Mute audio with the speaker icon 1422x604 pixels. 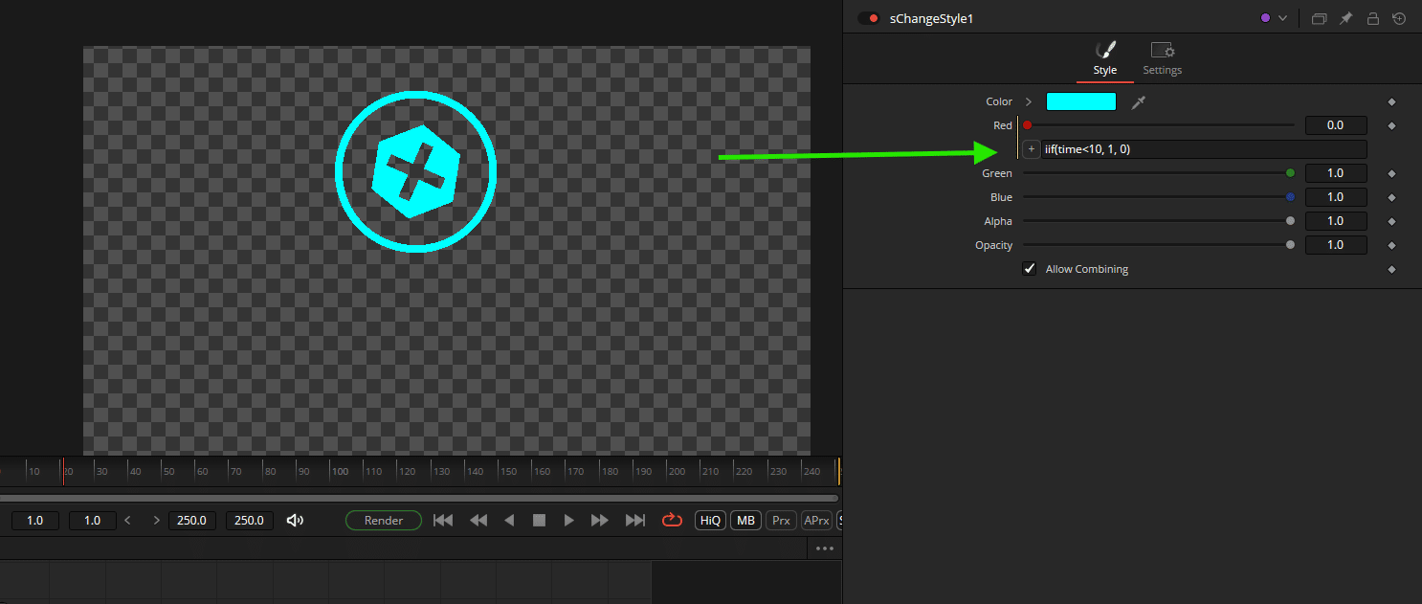[x=295, y=520]
